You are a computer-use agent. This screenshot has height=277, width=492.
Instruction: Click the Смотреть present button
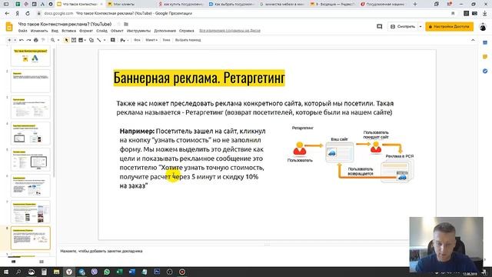pos(403,27)
